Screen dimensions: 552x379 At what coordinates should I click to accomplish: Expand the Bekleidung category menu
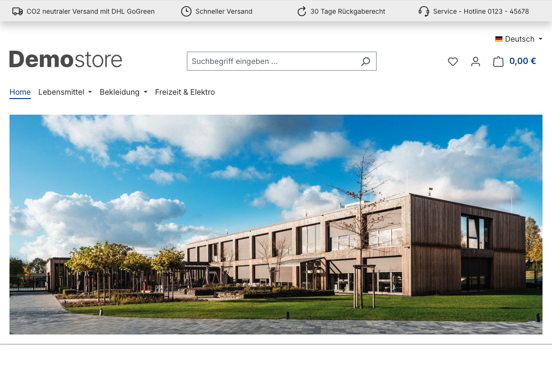point(123,92)
